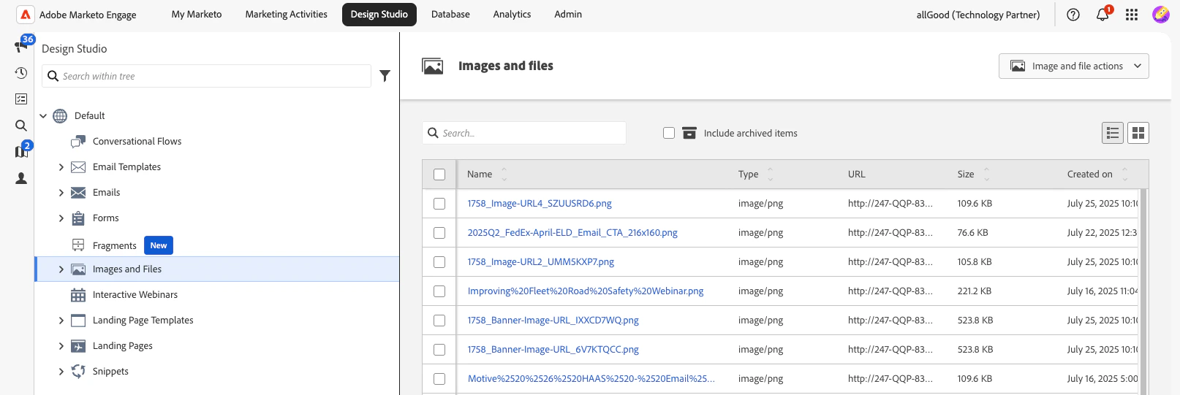The image size is (1180, 395).
Task: Open the 1758_Image-URL4_SZUUSRD6.png file link
Action: [x=540, y=204]
